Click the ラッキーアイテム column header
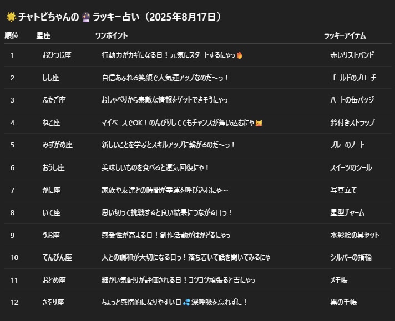Image resolution: width=395 pixels, height=321 pixels. click(345, 35)
